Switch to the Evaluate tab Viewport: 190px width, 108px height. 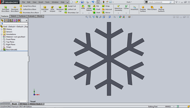point(31,16)
